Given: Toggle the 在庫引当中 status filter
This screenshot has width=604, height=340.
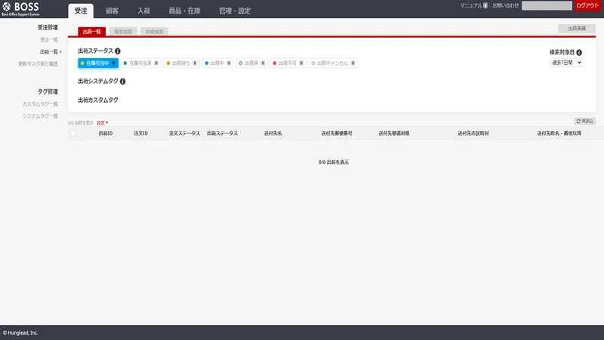Looking at the screenshot, I should [x=98, y=63].
